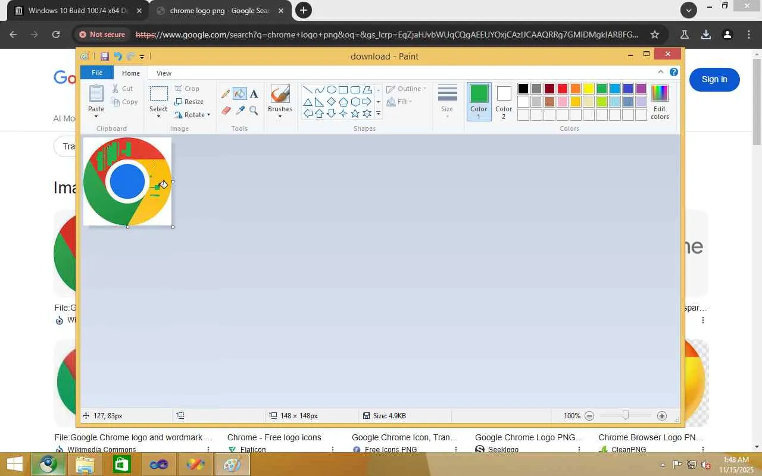Viewport: 762px width, 476px height.
Task: Open the shape Outline dropdown
Action: [x=407, y=89]
